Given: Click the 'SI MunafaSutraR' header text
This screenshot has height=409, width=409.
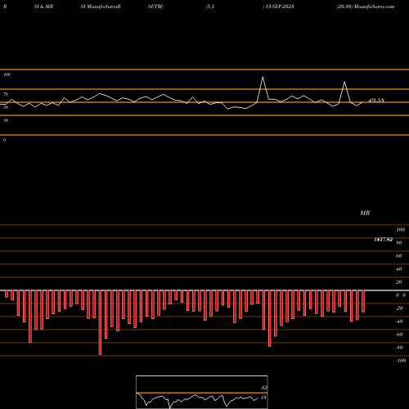Looking at the screenshot, I should click(x=101, y=7).
